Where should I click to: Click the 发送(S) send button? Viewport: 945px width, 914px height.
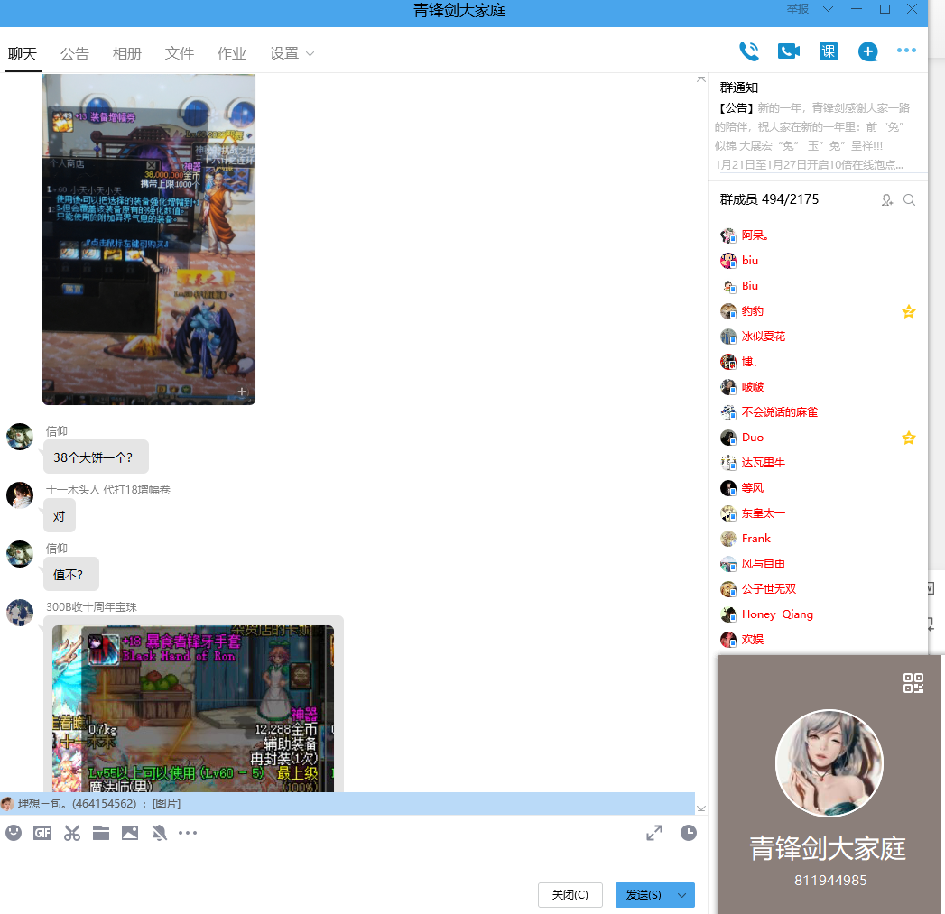coord(643,895)
